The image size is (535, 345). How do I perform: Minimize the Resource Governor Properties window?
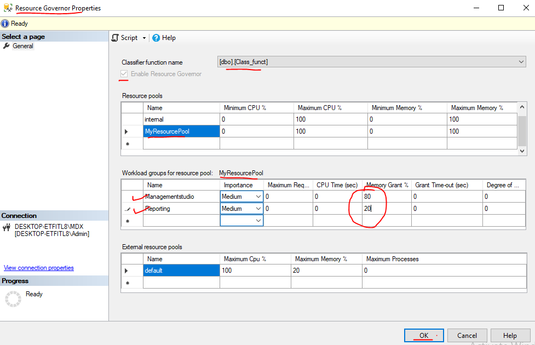476,8
